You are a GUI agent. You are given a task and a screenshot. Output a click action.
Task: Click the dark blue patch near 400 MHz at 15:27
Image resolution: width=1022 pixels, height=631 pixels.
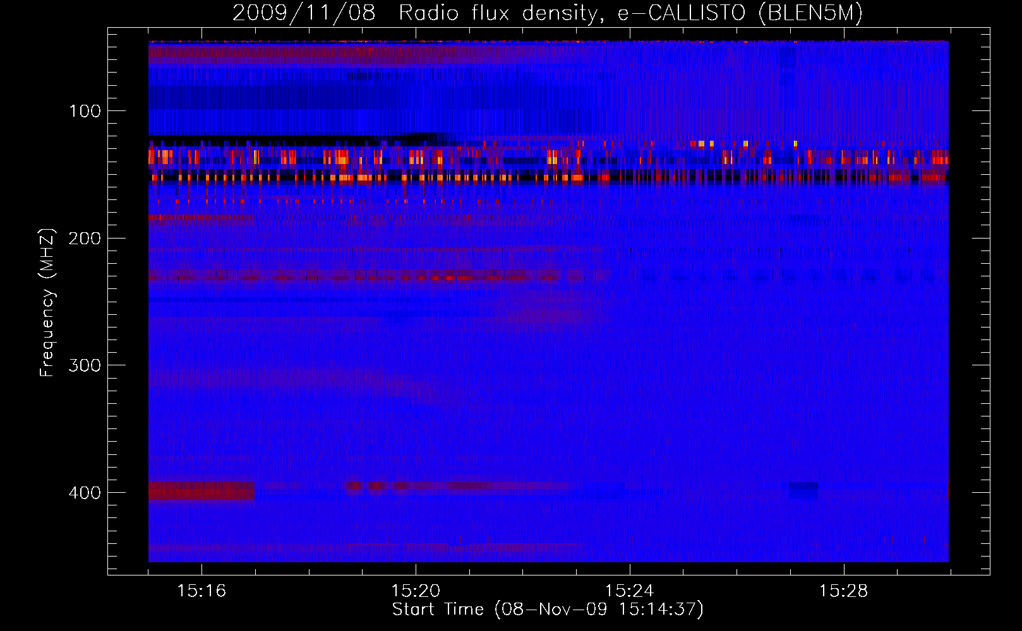(803, 490)
